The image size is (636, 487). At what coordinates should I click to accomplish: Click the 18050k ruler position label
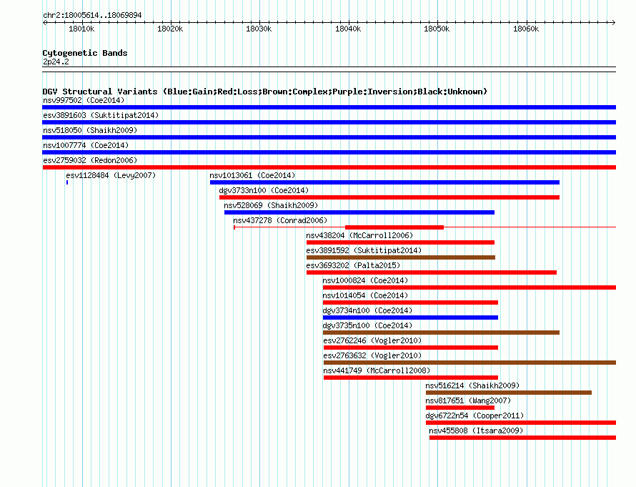[437, 29]
